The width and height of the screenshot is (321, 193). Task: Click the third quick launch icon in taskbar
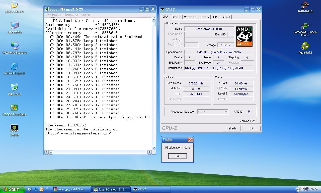[x=41, y=189]
